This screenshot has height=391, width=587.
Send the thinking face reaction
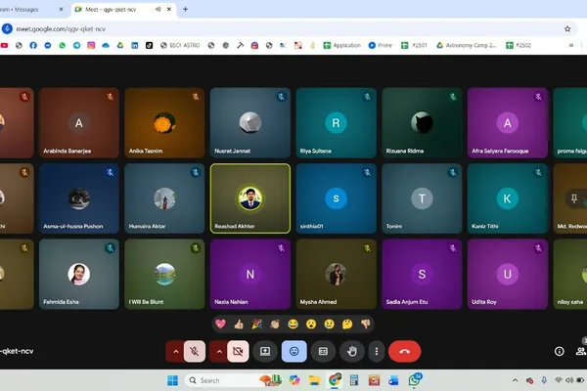[347, 324]
